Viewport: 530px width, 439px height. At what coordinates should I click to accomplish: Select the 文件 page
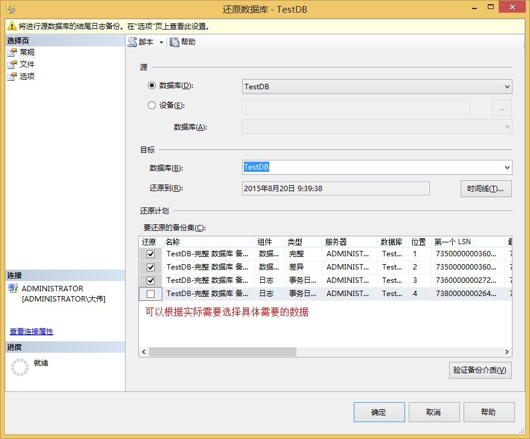click(27, 64)
